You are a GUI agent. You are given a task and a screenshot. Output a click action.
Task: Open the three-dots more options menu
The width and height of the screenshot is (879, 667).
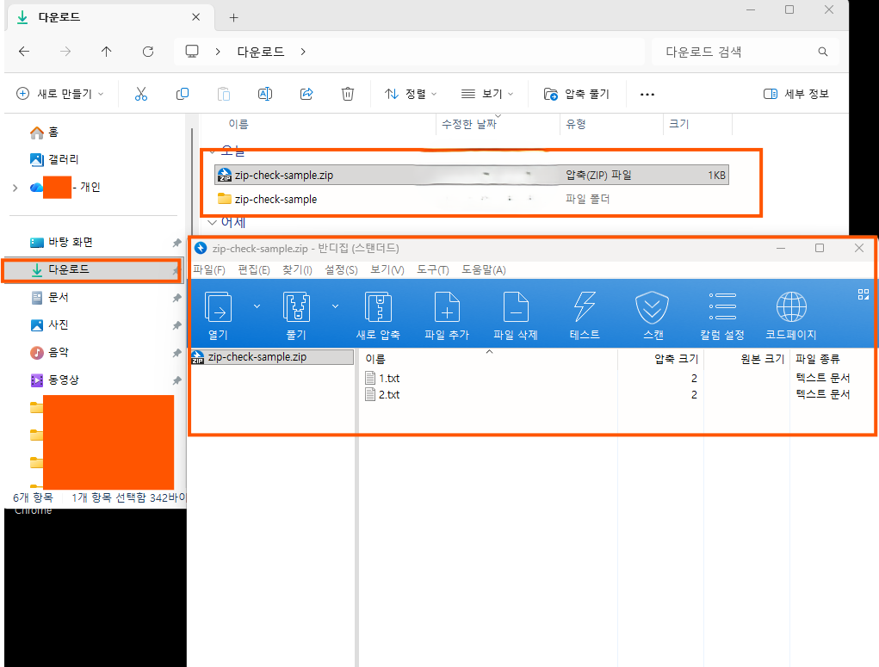coord(647,94)
